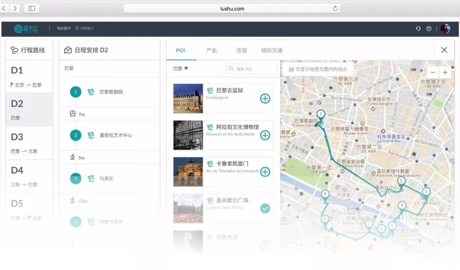The width and height of the screenshot is (460, 270).
Task: Click the 日程安排 D2 map icon
Action: click(68, 50)
